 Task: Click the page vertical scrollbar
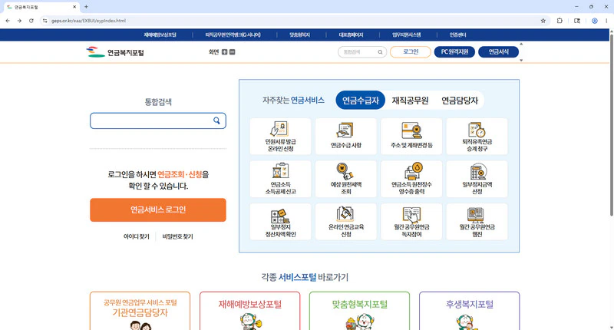pyautogui.click(x=611, y=124)
